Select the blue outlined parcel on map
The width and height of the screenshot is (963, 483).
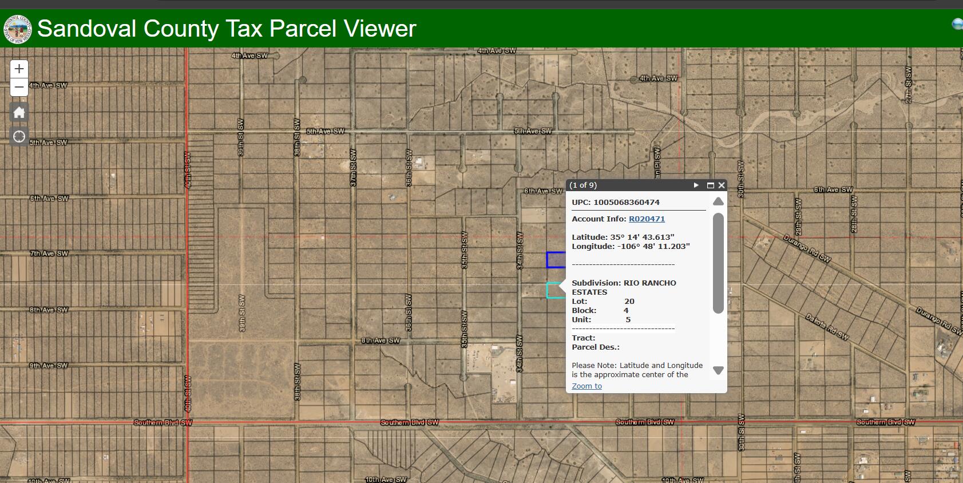pos(556,260)
